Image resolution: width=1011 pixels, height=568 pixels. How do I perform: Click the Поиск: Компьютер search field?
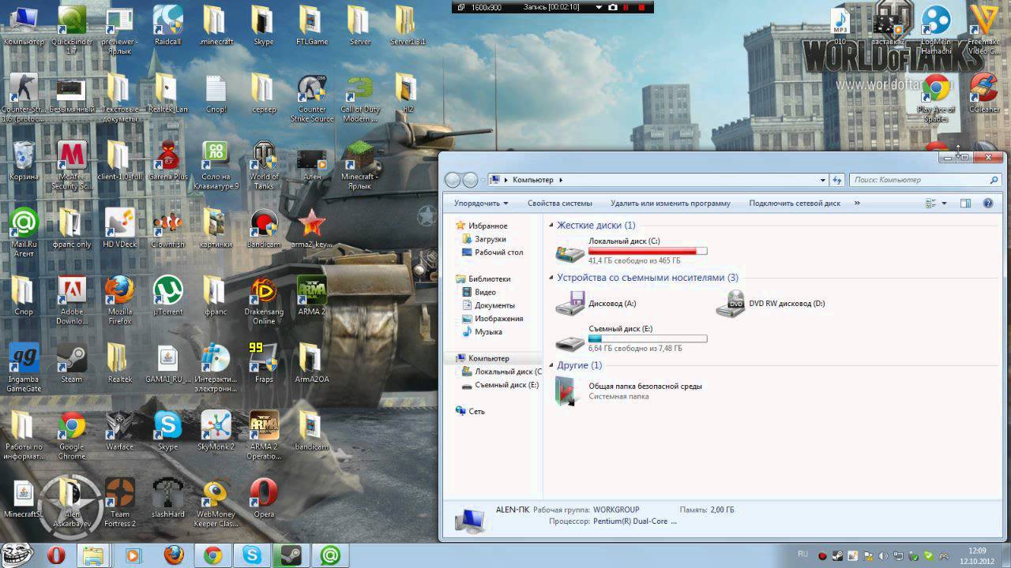pos(926,180)
